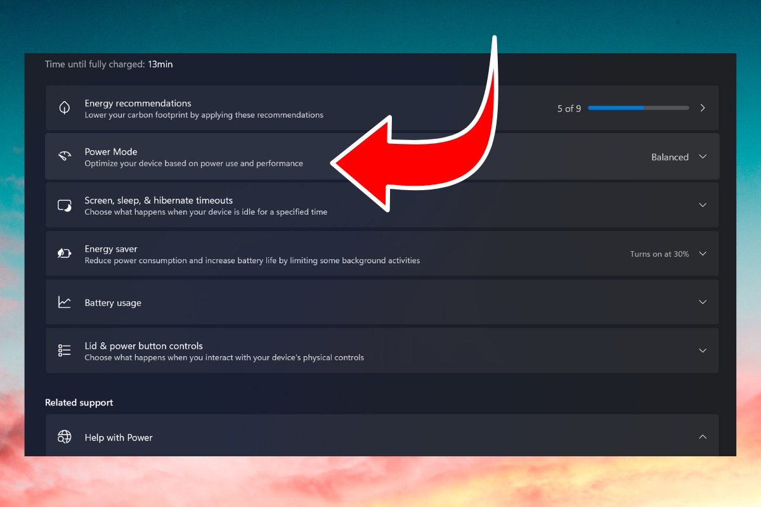This screenshot has height=507, width=761.
Task: Expand the Energy saver chevron
Action: (703, 253)
